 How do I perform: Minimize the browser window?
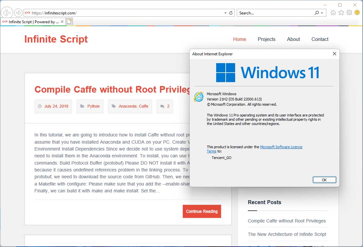point(325,5)
